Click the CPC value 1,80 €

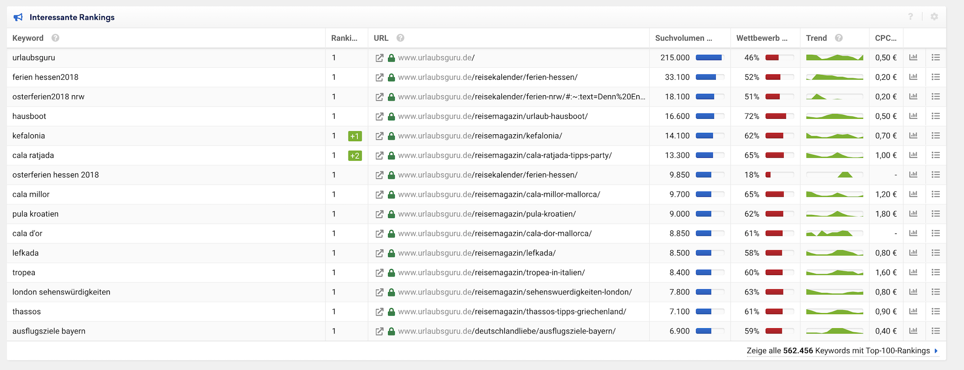tap(886, 214)
